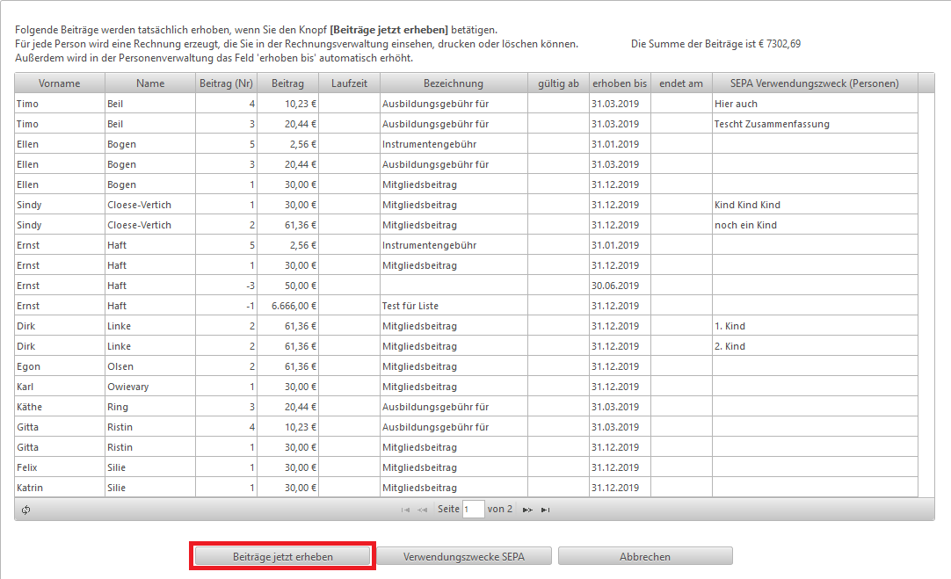Click the 'Olsen' name cell
This screenshot has height=579, width=951.
150,366
